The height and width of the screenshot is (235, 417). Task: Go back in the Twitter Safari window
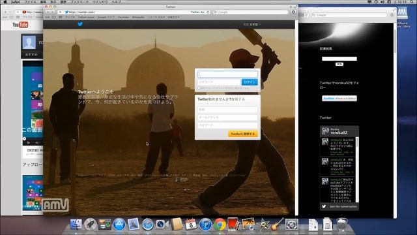48,12
